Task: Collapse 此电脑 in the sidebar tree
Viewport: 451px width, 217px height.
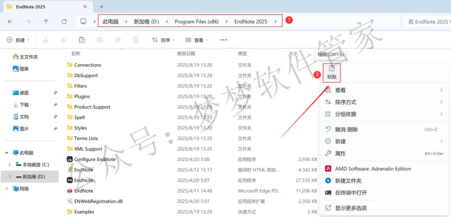Action: [x=7, y=153]
